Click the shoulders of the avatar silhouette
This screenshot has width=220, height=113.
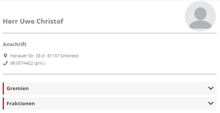tap(200, 25)
